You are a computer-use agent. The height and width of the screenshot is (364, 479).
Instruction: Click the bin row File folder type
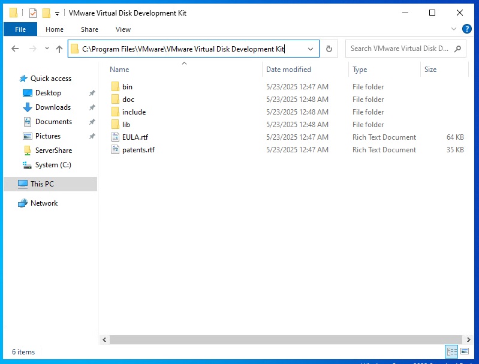pyautogui.click(x=368, y=87)
